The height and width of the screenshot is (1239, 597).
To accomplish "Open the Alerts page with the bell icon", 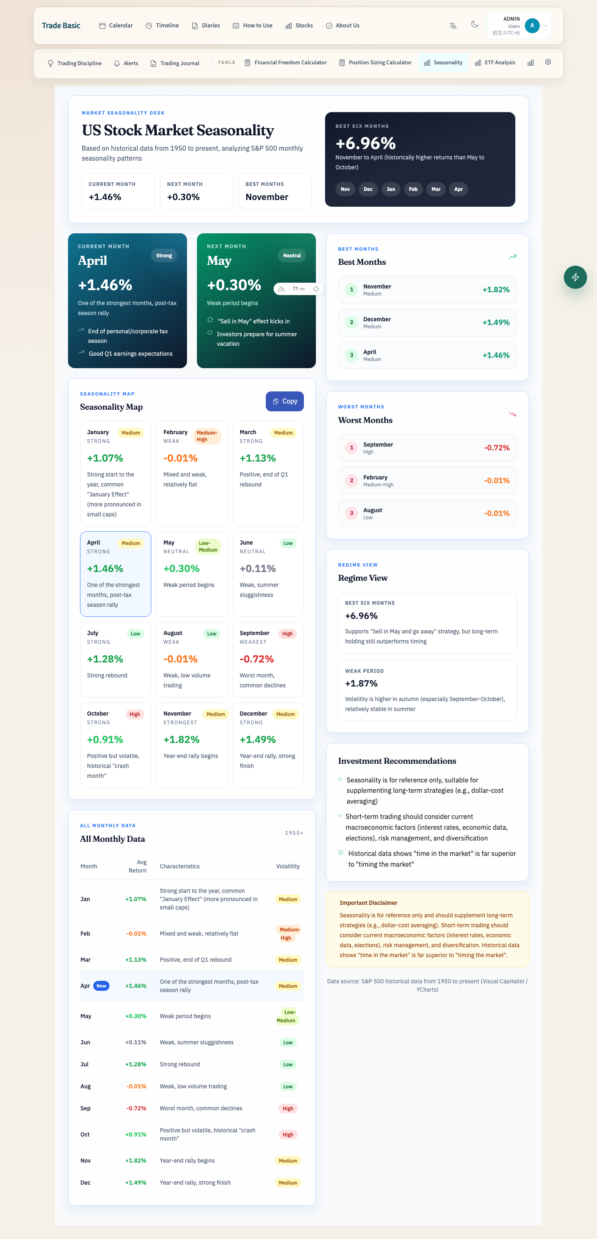I will (126, 64).
